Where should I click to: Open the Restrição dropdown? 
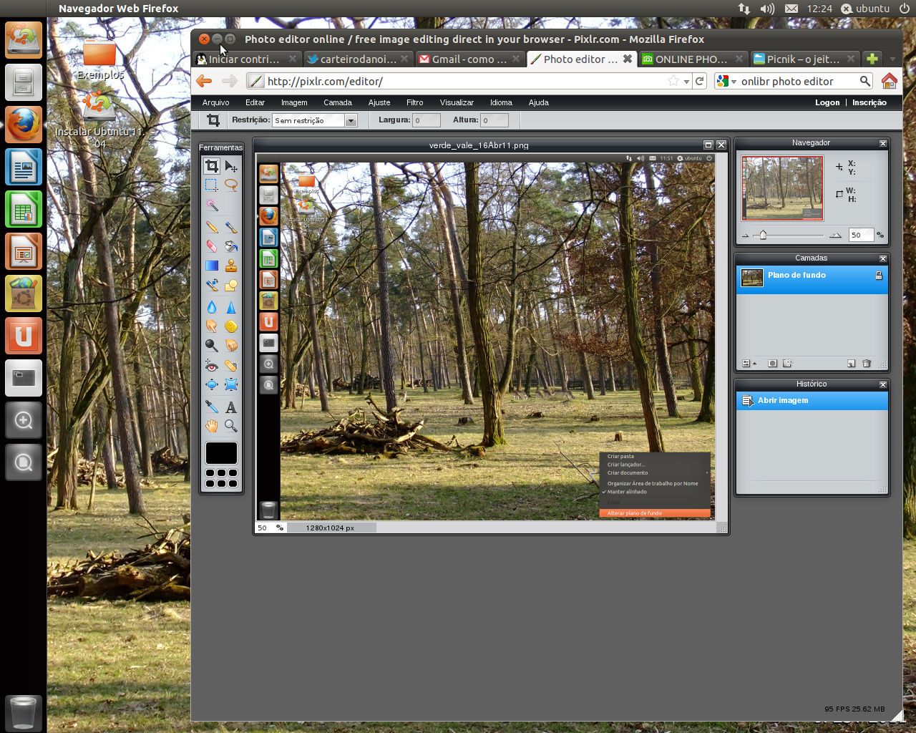[351, 120]
